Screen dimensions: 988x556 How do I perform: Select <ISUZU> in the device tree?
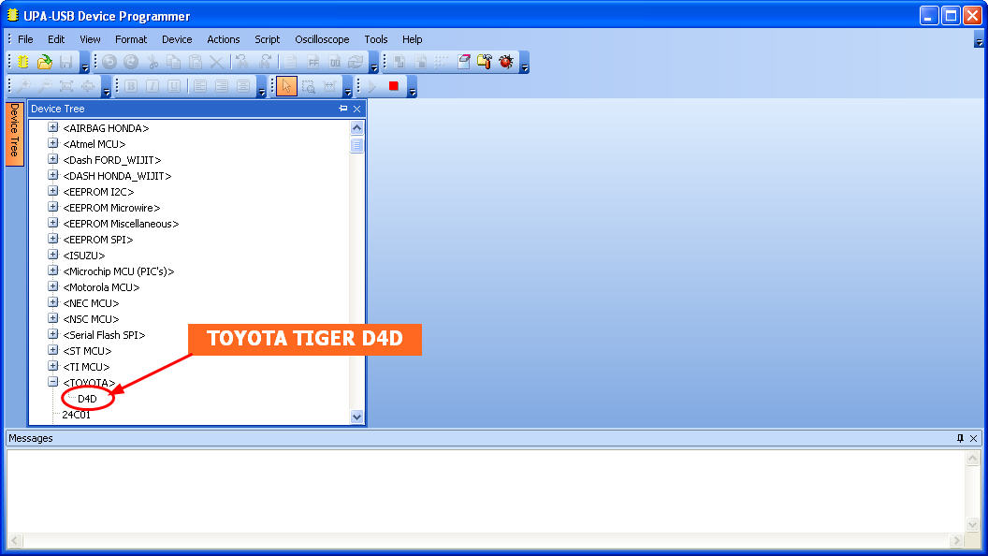pyautogui.click(x=84, y=256)
